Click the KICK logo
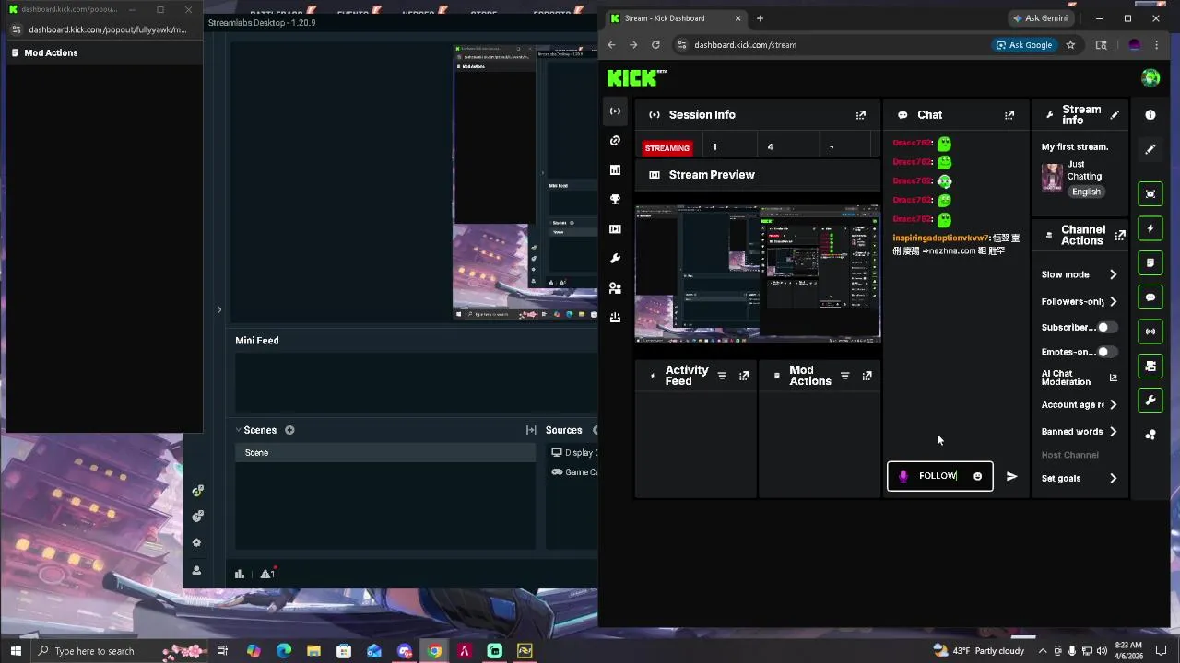This screenshot has width=1180, height=663. [x=632, y=78]
